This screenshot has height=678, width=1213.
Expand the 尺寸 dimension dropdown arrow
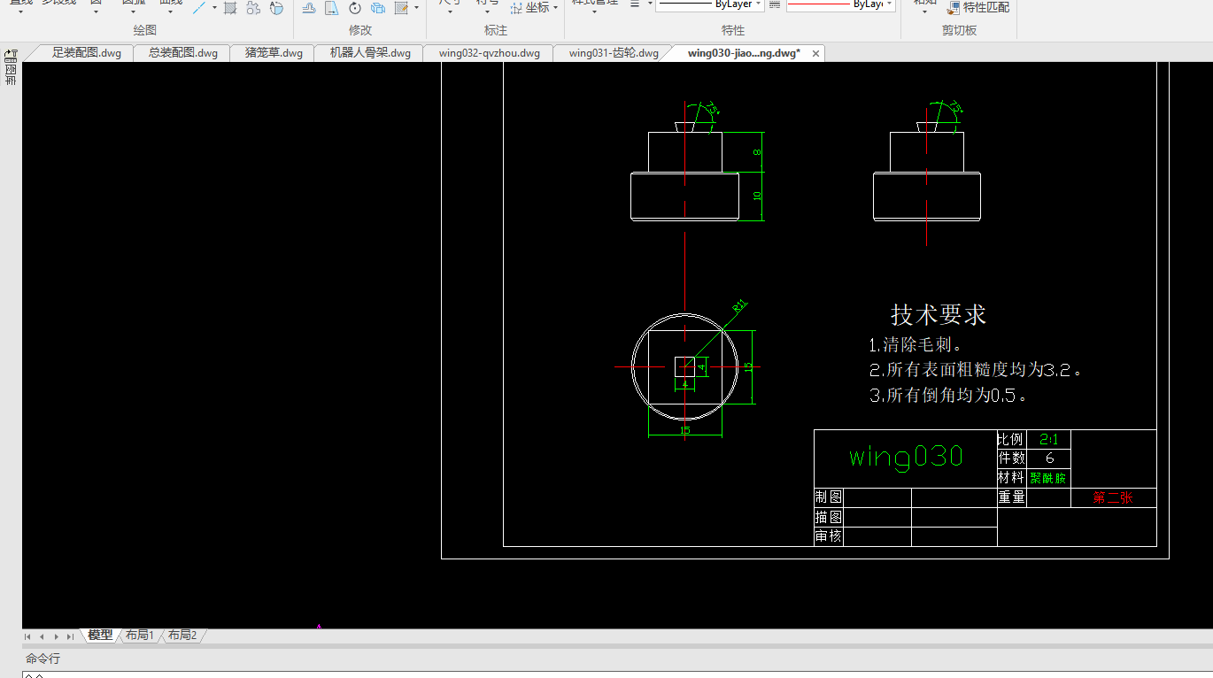pyautogui.click(x=450, y=12)
